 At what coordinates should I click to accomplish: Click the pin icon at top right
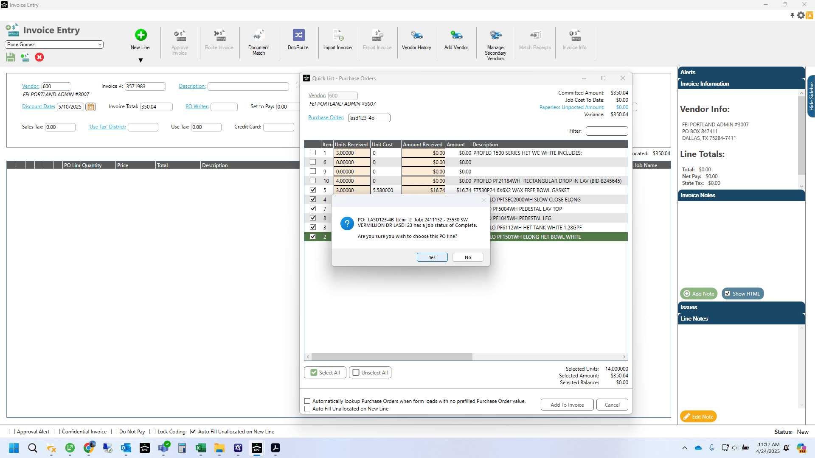792,15
